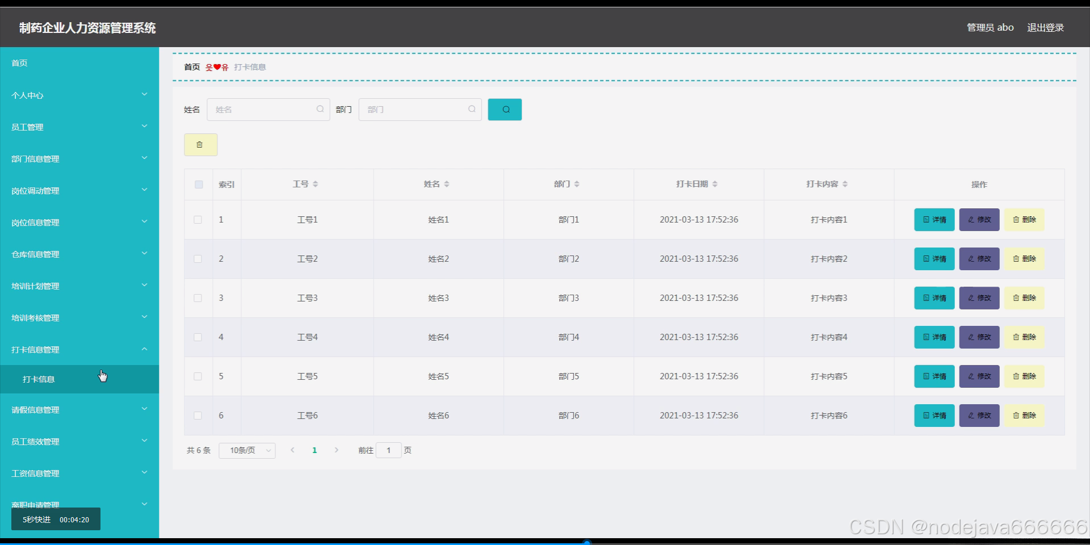The width and height of the screenshot is (1090, 545).
Task: Click 删除 for row 工号6
Action: pos(1024,416)
